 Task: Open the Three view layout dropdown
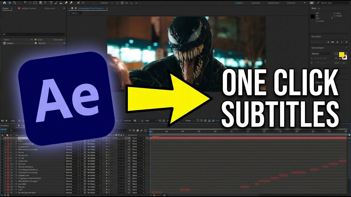(x=189, y=121)
